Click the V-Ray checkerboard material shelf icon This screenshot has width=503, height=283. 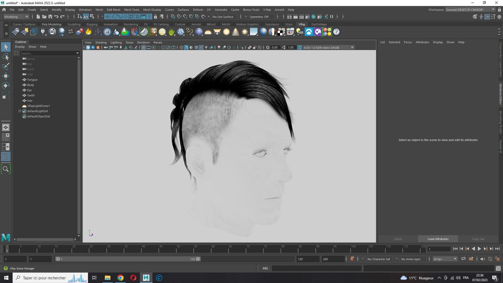point(281,32)
